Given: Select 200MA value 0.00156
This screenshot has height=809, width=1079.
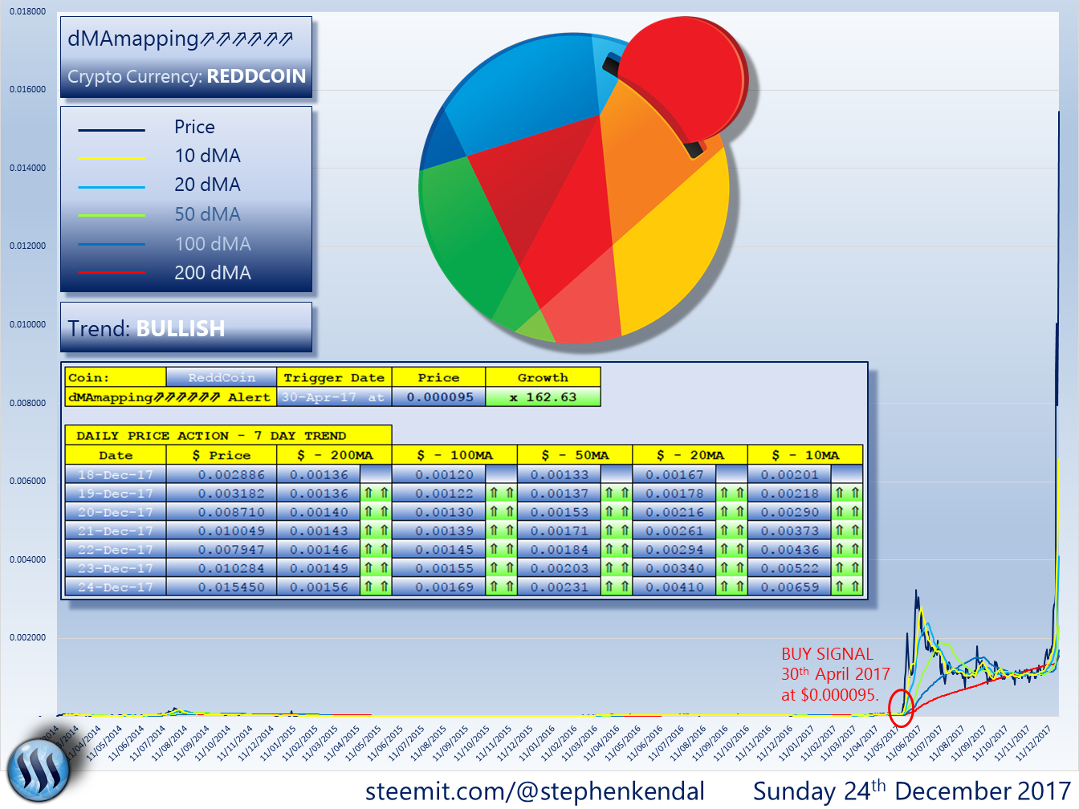Looking at the screenshot, I should [319, 587].
